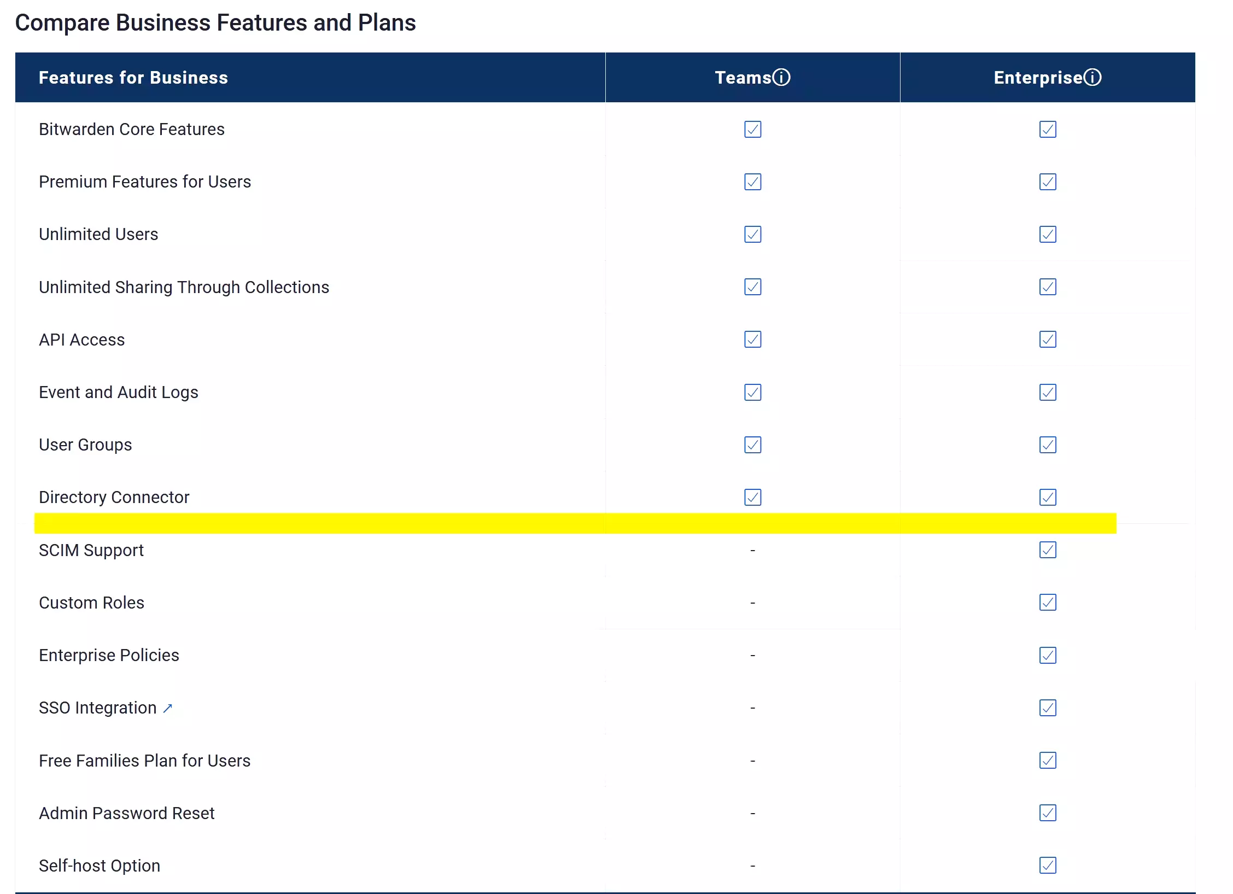Toggle User Groups checkbox under Enterprise
The width and height of the screenshot is (1233, 894).
click(x=1048, y=445)
